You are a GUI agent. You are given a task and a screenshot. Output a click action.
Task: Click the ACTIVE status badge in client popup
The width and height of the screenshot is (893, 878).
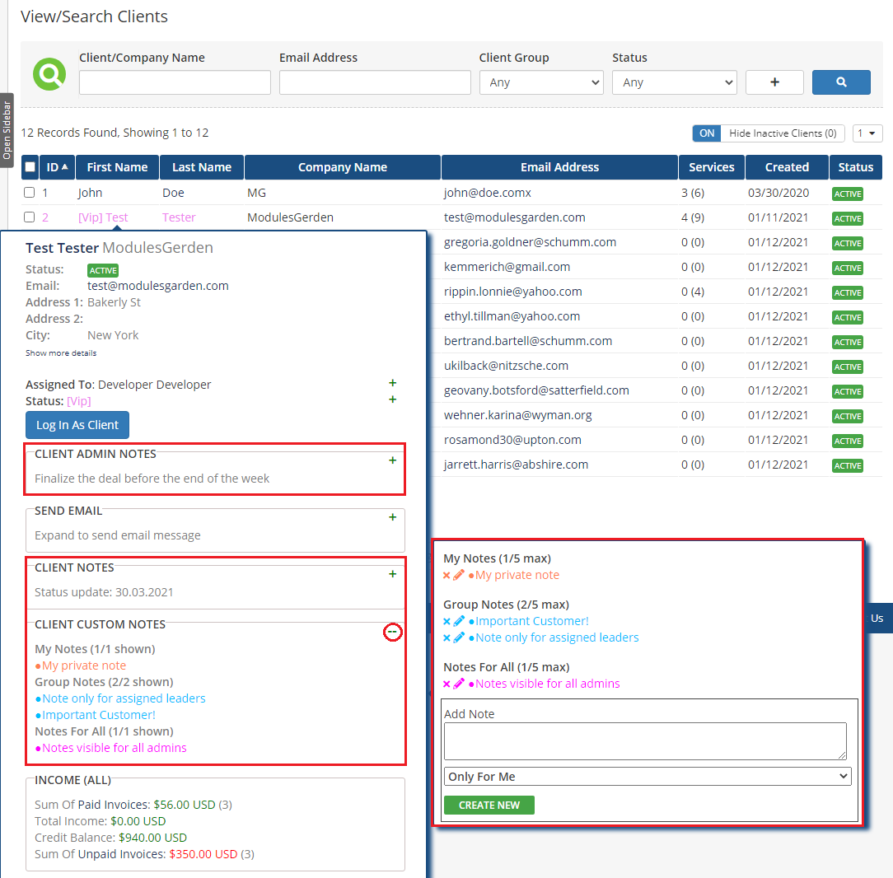103,270
